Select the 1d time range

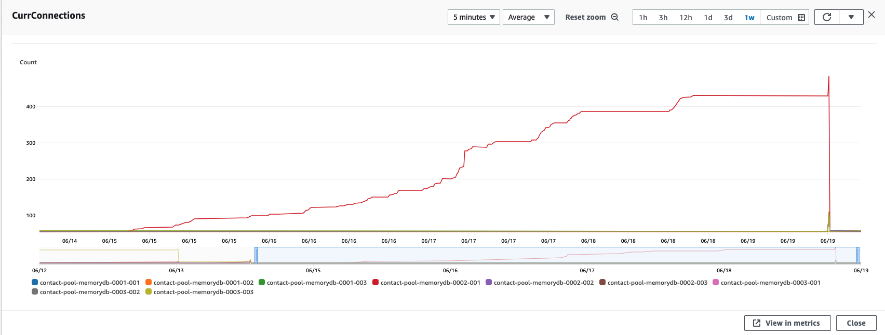pyautogui.click(x=708, y=18)
